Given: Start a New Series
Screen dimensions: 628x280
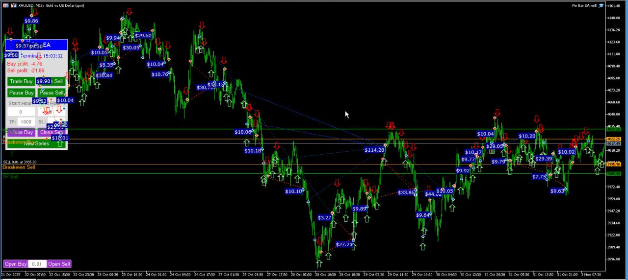Looking at the screenshot, I should (x=36, y=143).
